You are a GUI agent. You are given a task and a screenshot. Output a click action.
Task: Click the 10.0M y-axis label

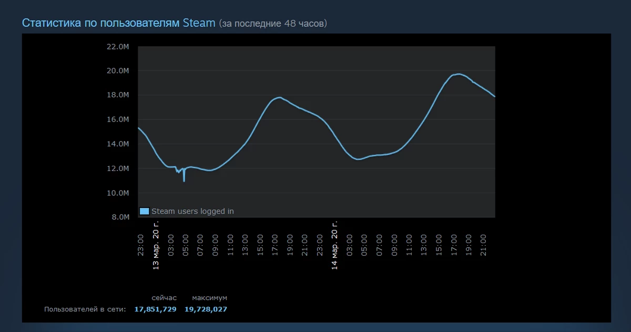[x=117, y=193]
